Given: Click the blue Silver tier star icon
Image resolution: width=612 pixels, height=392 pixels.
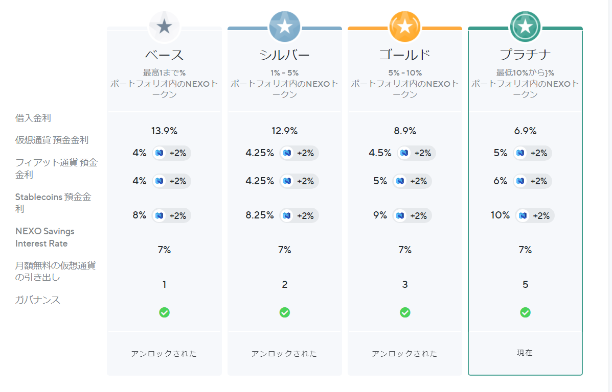Looking at the screenshot, I should coord(285,27).
